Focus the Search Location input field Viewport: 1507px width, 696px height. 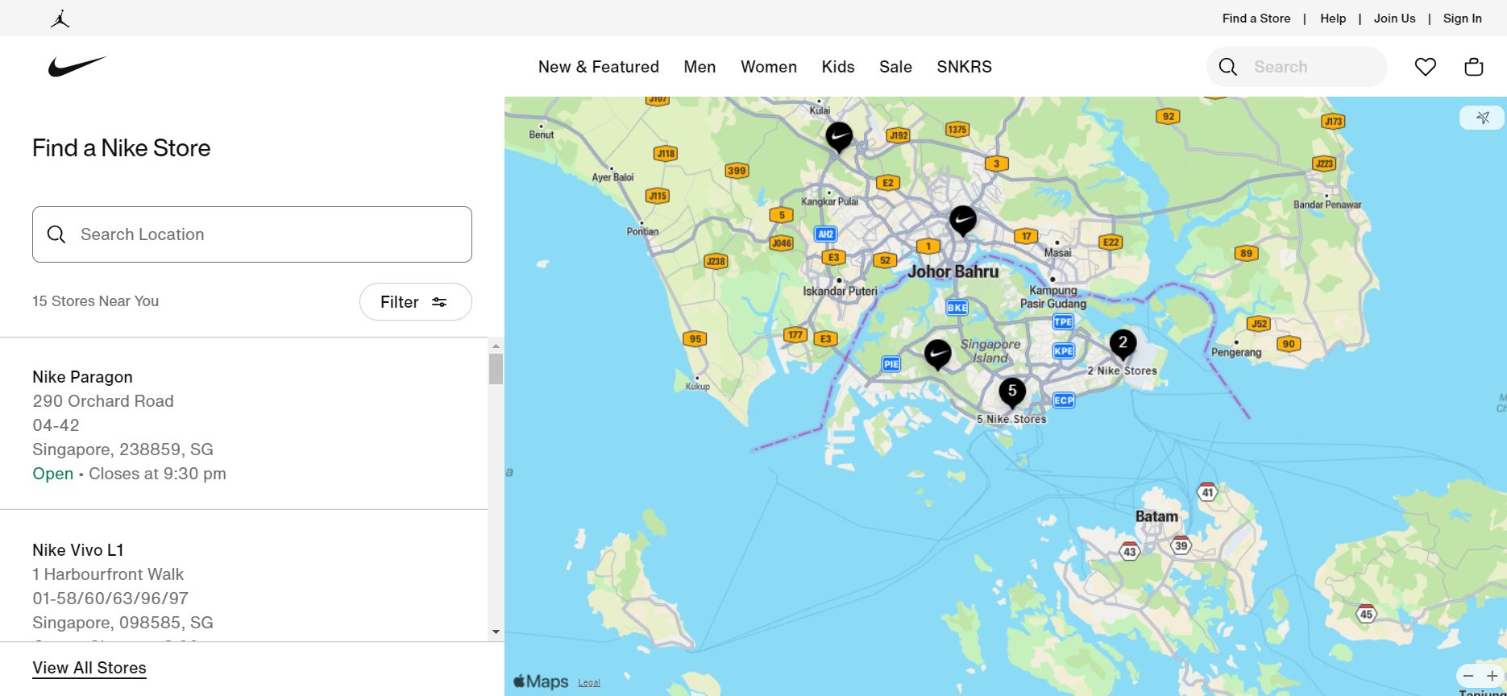pyautogui.click(x=252, y=234)
